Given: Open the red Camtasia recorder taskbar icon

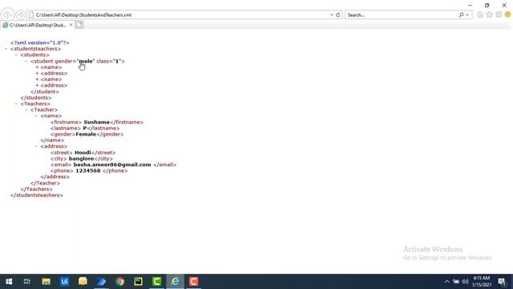Looking at the screenshot, I should tap(194, 282).
